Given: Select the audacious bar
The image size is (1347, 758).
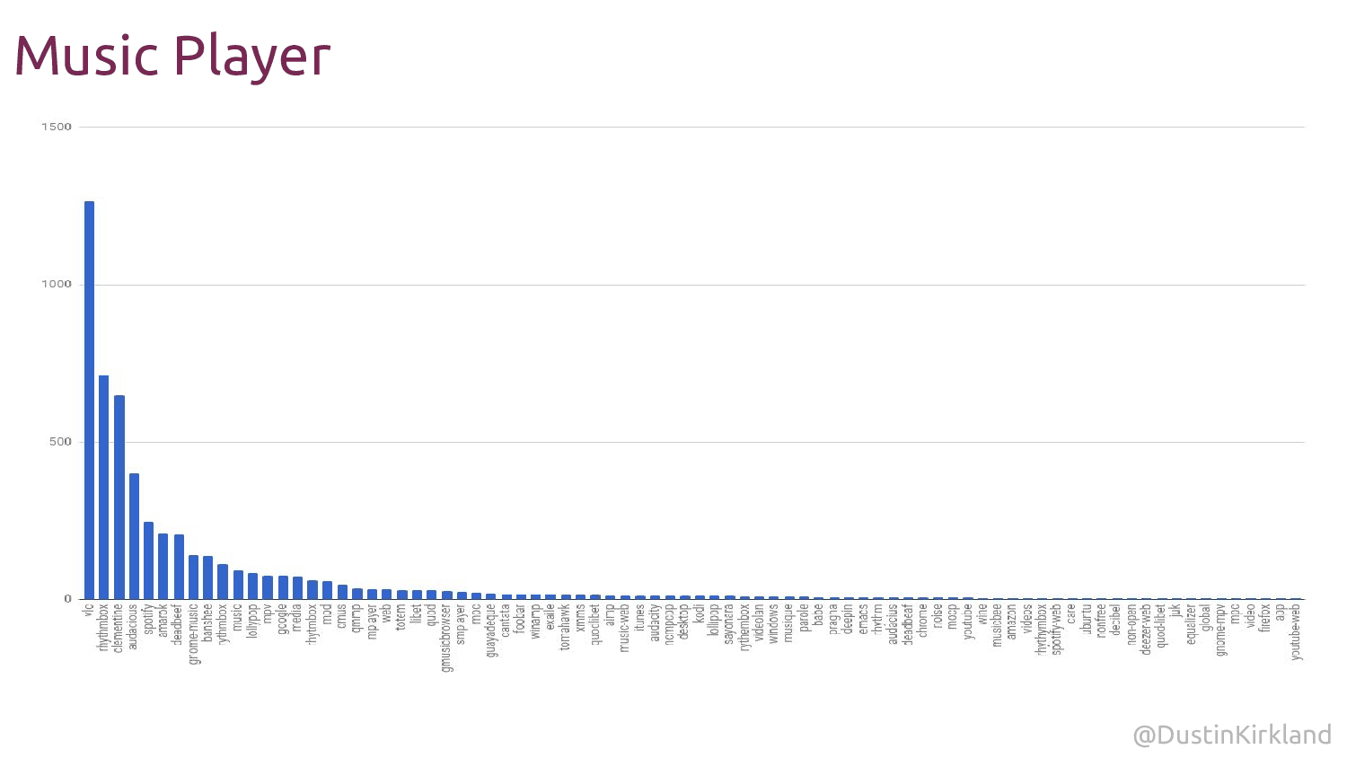Looking at the screenshot, I should (x=134, y=535).
